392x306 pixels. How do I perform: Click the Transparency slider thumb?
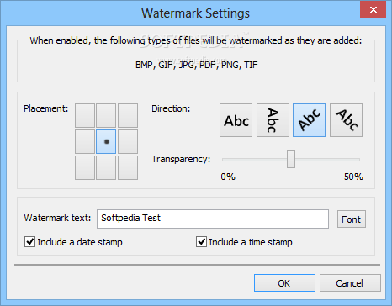(291, 159)
